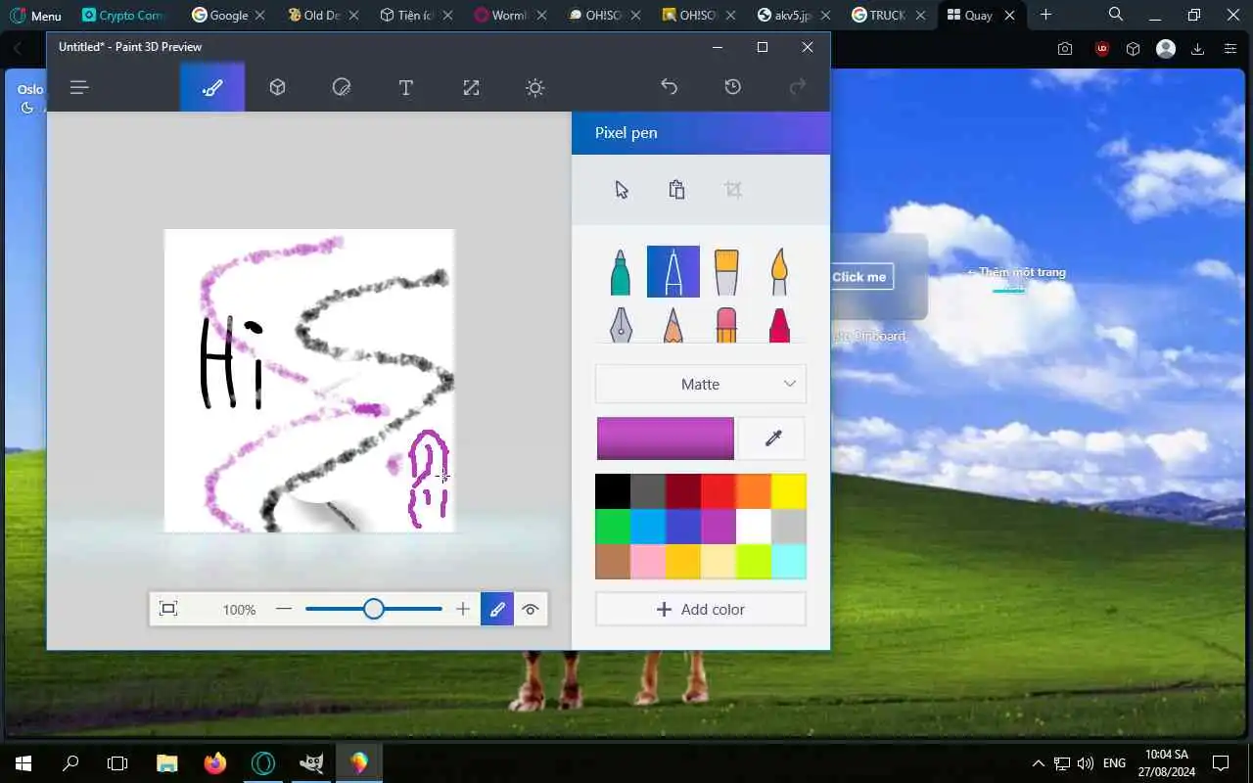Choose the Select arrow tool
This screenshot has width=1253, height=783.
click(x=622, y=190)
